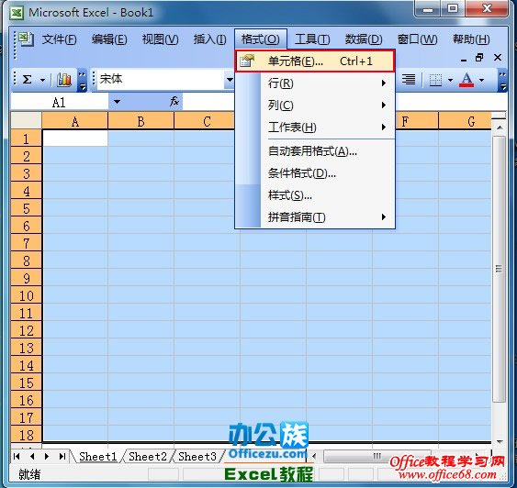Open the 视图(V) menu
This screenshot has height=488, width=517.
(161, 39)
